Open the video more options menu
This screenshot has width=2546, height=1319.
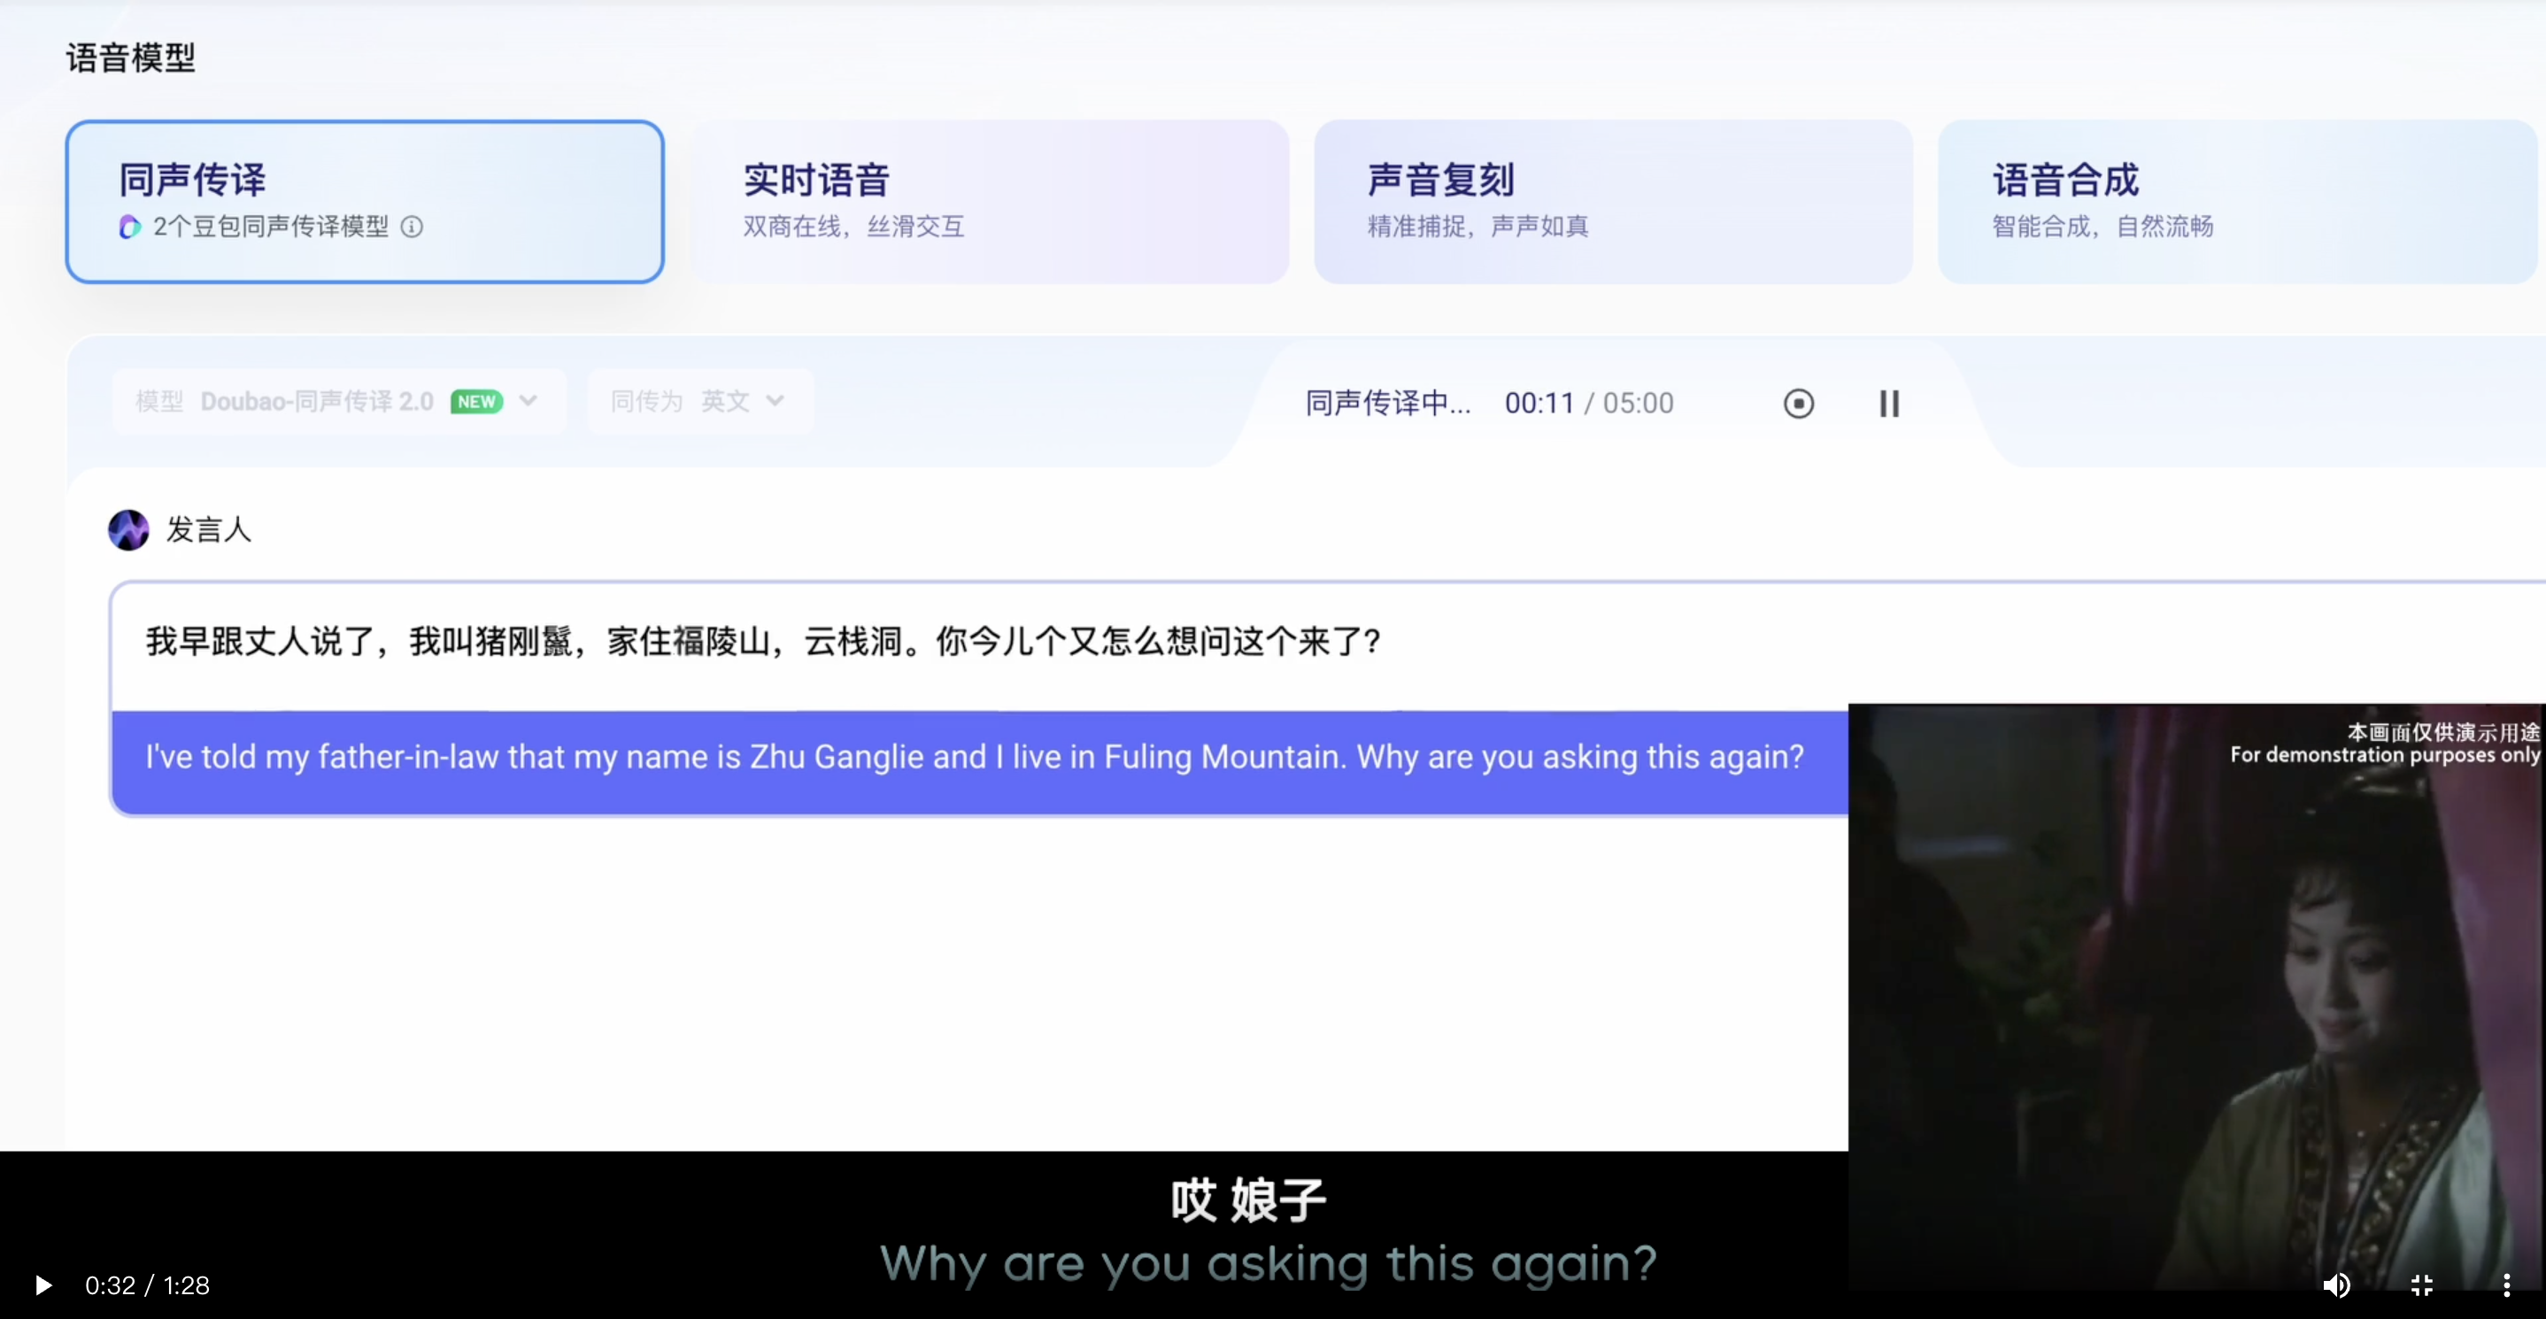click(2506, 1284)
